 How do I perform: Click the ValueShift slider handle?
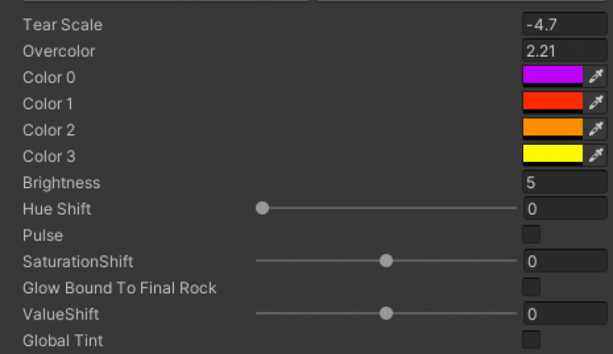coord(386,313)
